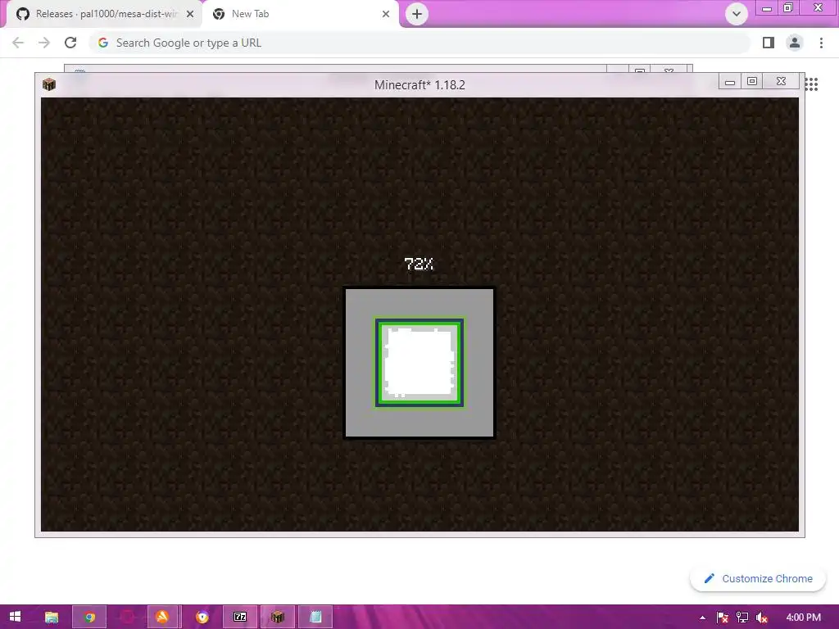Close the Releases GitHub tab
839x629 pixels.
[x=190, y=14]
